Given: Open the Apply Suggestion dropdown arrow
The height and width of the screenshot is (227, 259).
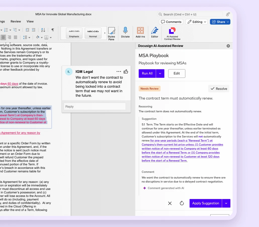Looking at the screenshot, I should coord(226,203).
